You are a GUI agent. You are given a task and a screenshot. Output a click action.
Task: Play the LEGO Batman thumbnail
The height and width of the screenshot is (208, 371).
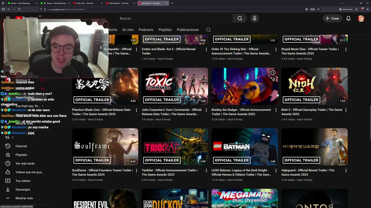pyautogui.click(x=245, y=147)
